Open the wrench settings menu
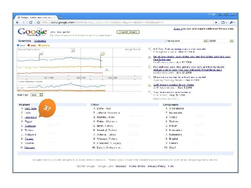 pyautogui.click(x=233, y=23)
